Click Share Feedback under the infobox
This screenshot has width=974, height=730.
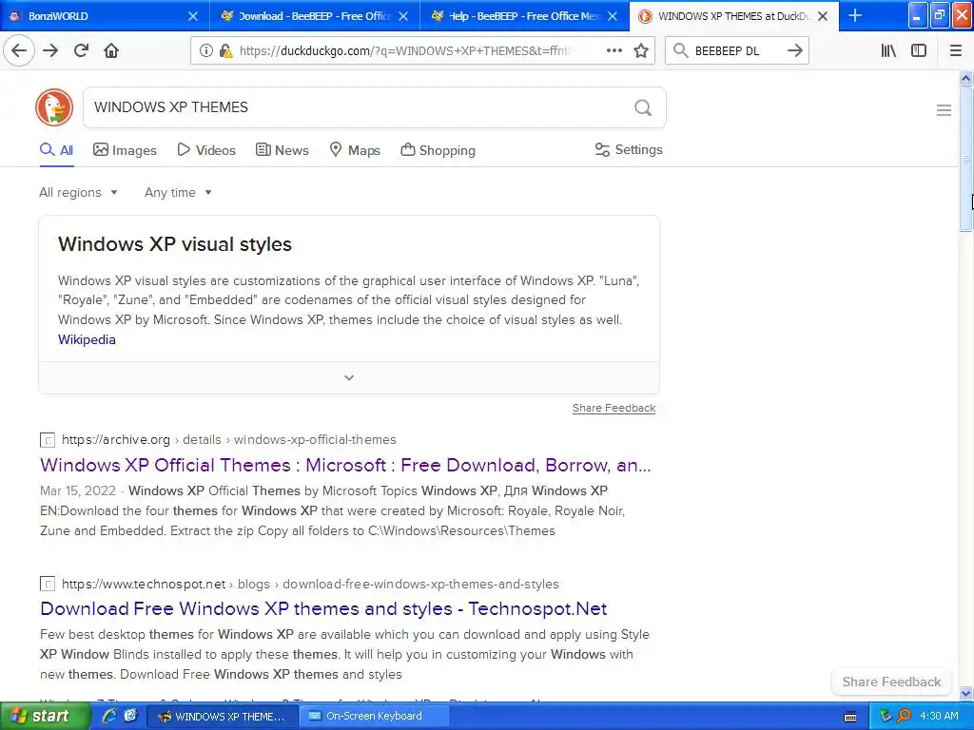click(x=614, y=408)
